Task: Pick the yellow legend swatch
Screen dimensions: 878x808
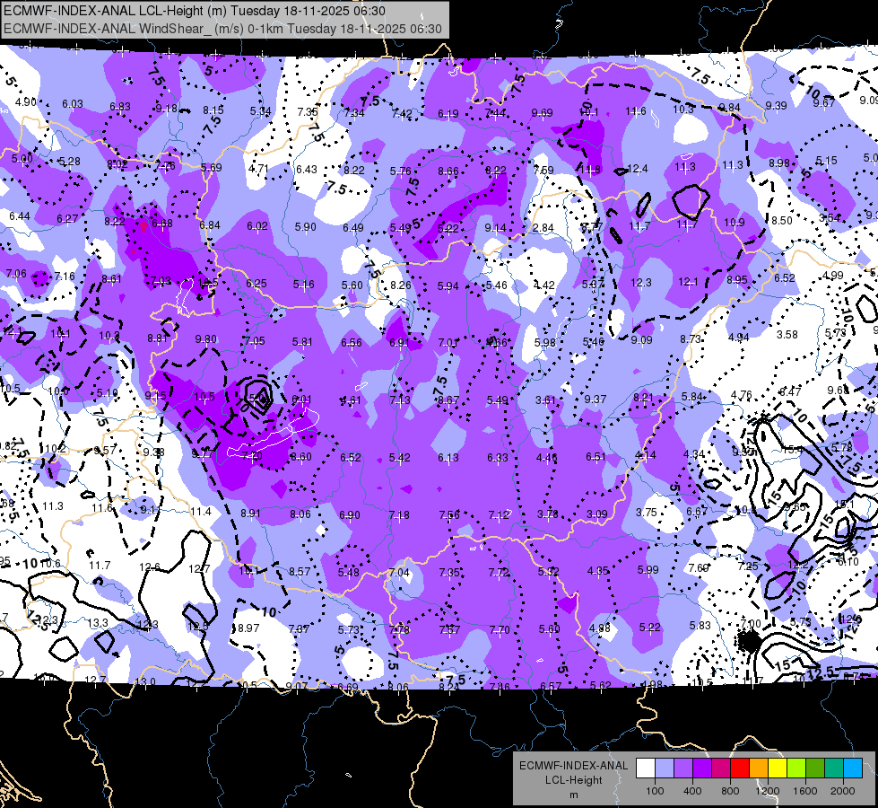Action: point(778,768)
